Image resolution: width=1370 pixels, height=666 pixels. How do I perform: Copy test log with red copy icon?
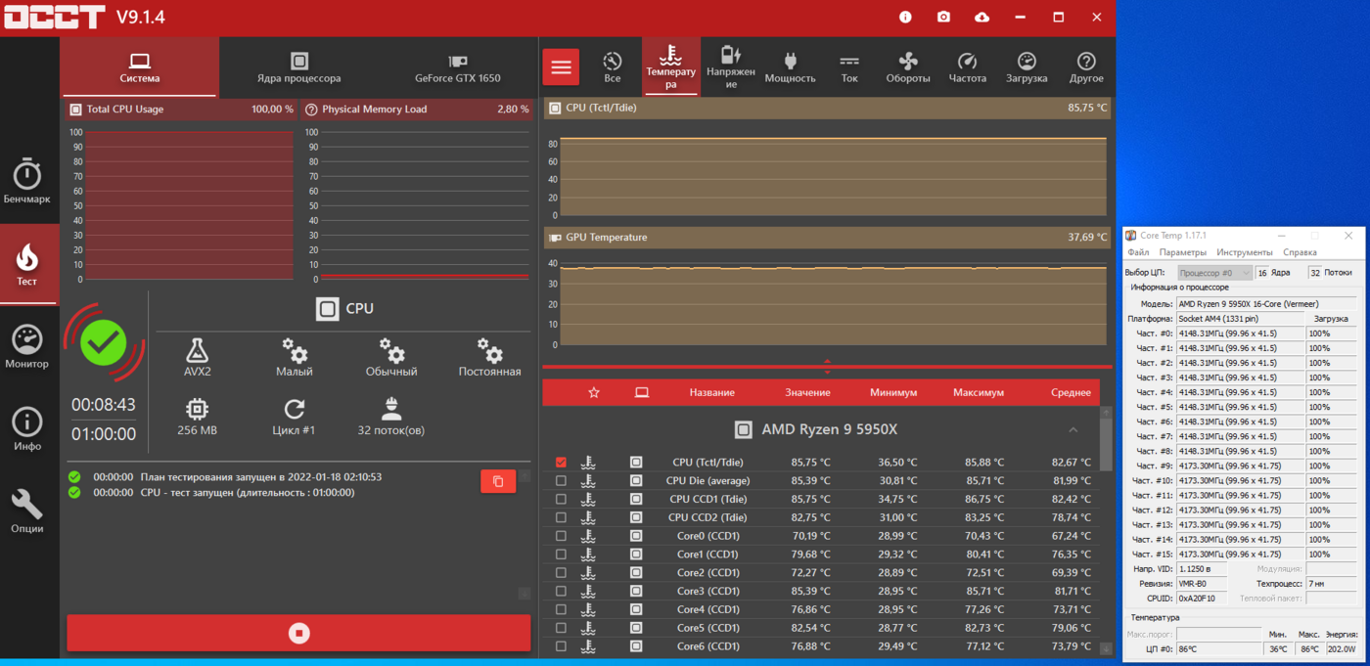pyautogui.click(x=498, y=481)
